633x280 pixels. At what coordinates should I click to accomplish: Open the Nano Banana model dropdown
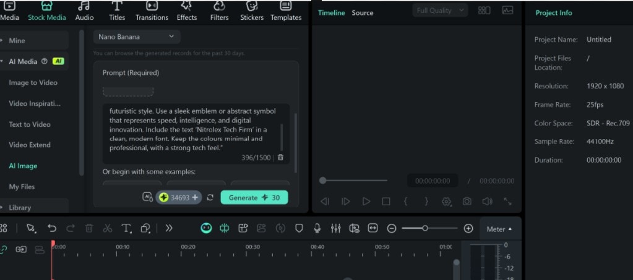pyautogui.click(x=137, y=36)
